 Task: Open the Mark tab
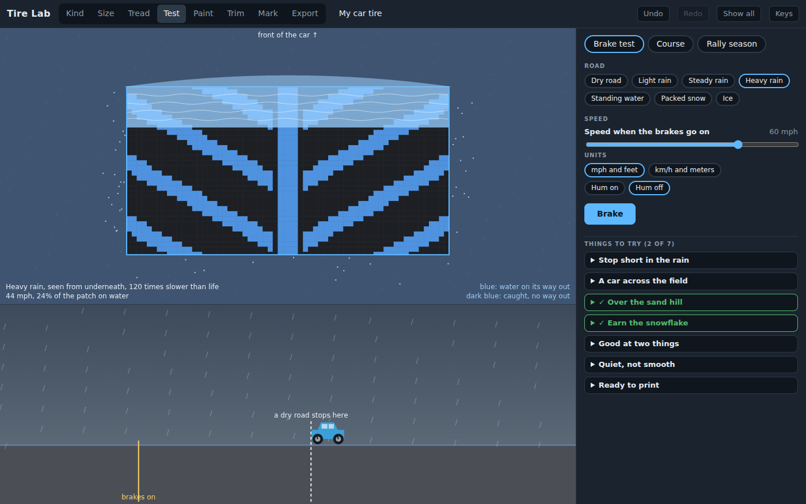tap(268, 13)
